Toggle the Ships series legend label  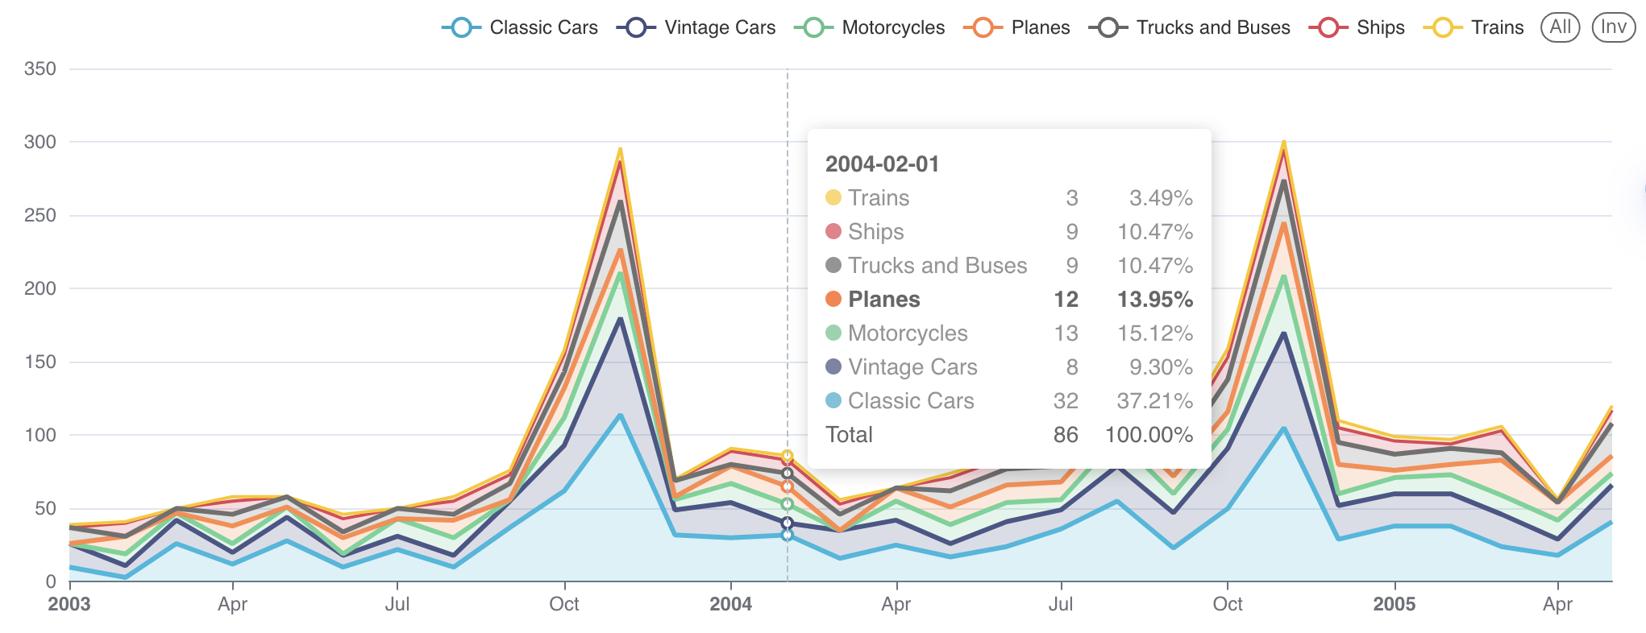(1380, 27)
